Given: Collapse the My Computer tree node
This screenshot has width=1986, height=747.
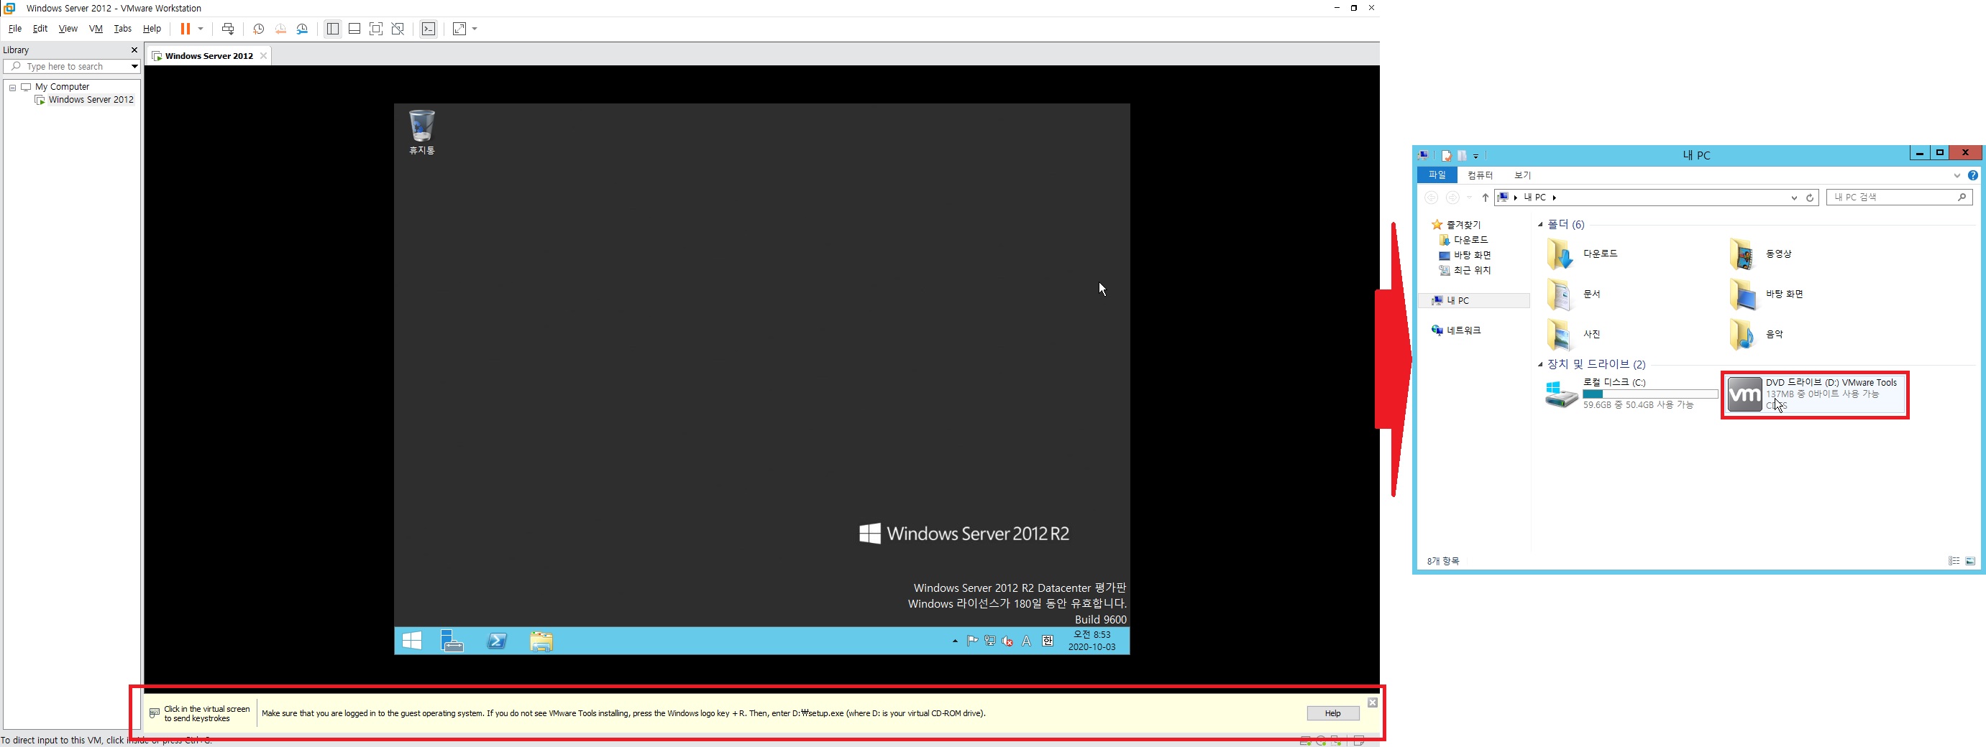Looking at the screenshot, I should tap(12, 87).
